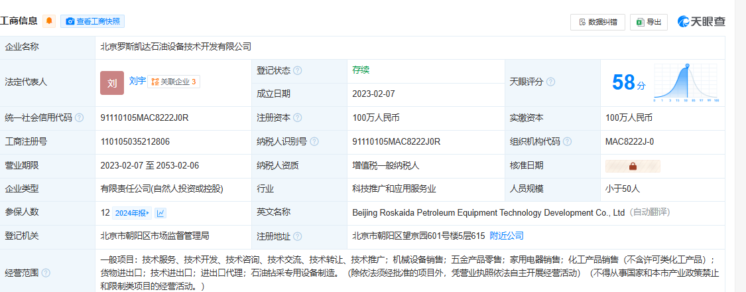
Task: Click staff size 小于50人
Action: click(623, 189)
